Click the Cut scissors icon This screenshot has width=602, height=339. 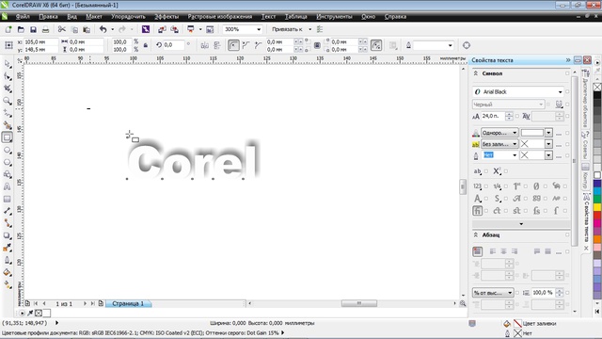click(62, 29)
